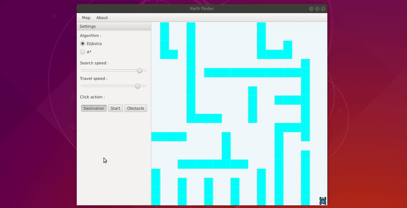Select the Dijkstra algorithm radio button

point(83,44)
